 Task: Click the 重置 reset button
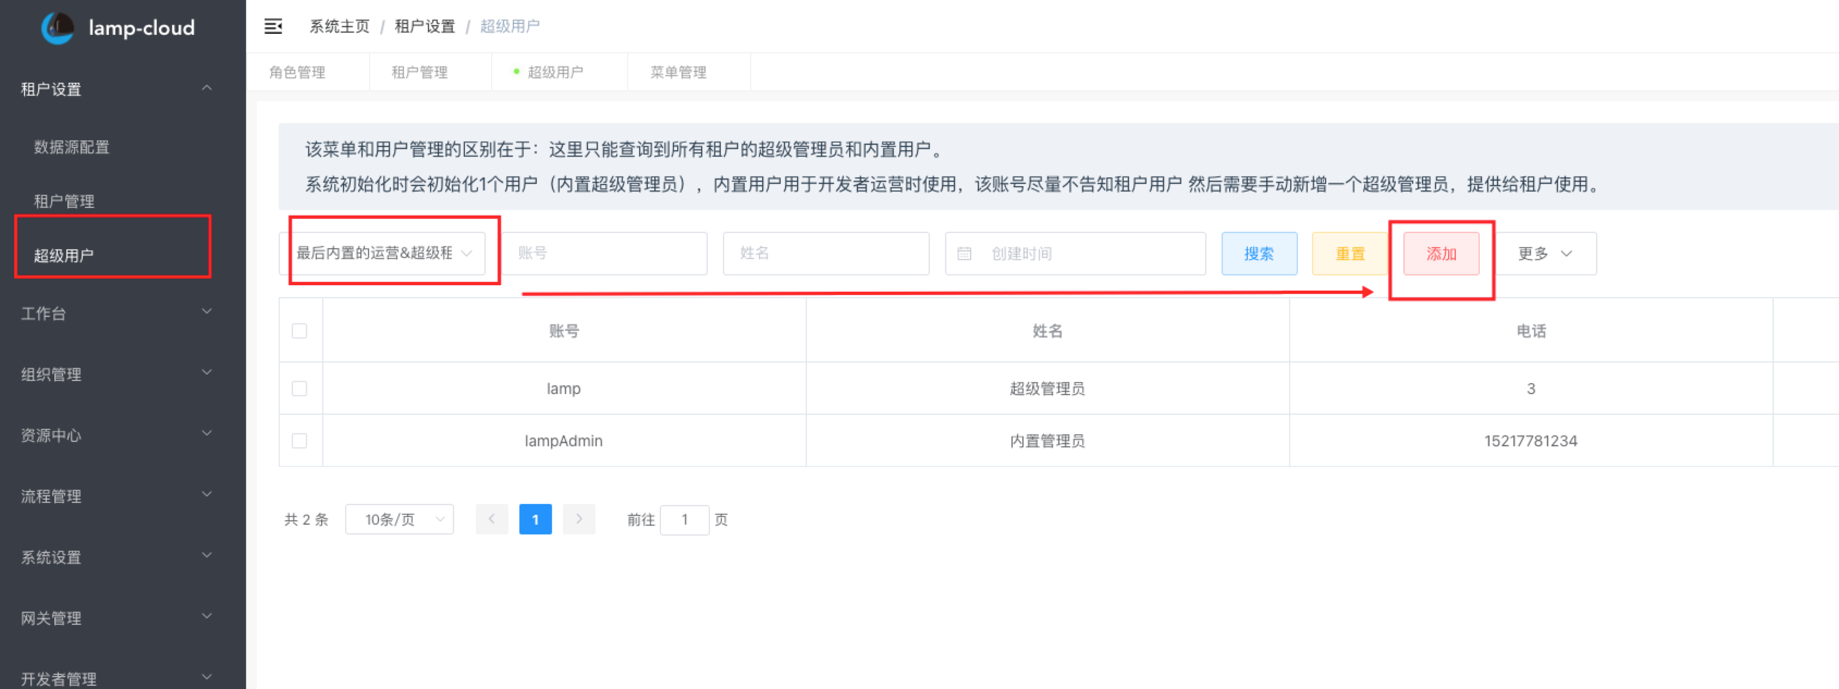(x=1349, y=253)
